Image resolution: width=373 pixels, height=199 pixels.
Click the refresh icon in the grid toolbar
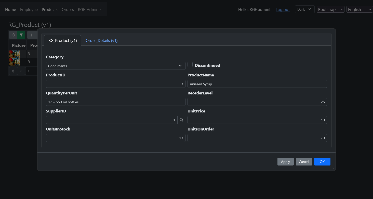[13, 35]
